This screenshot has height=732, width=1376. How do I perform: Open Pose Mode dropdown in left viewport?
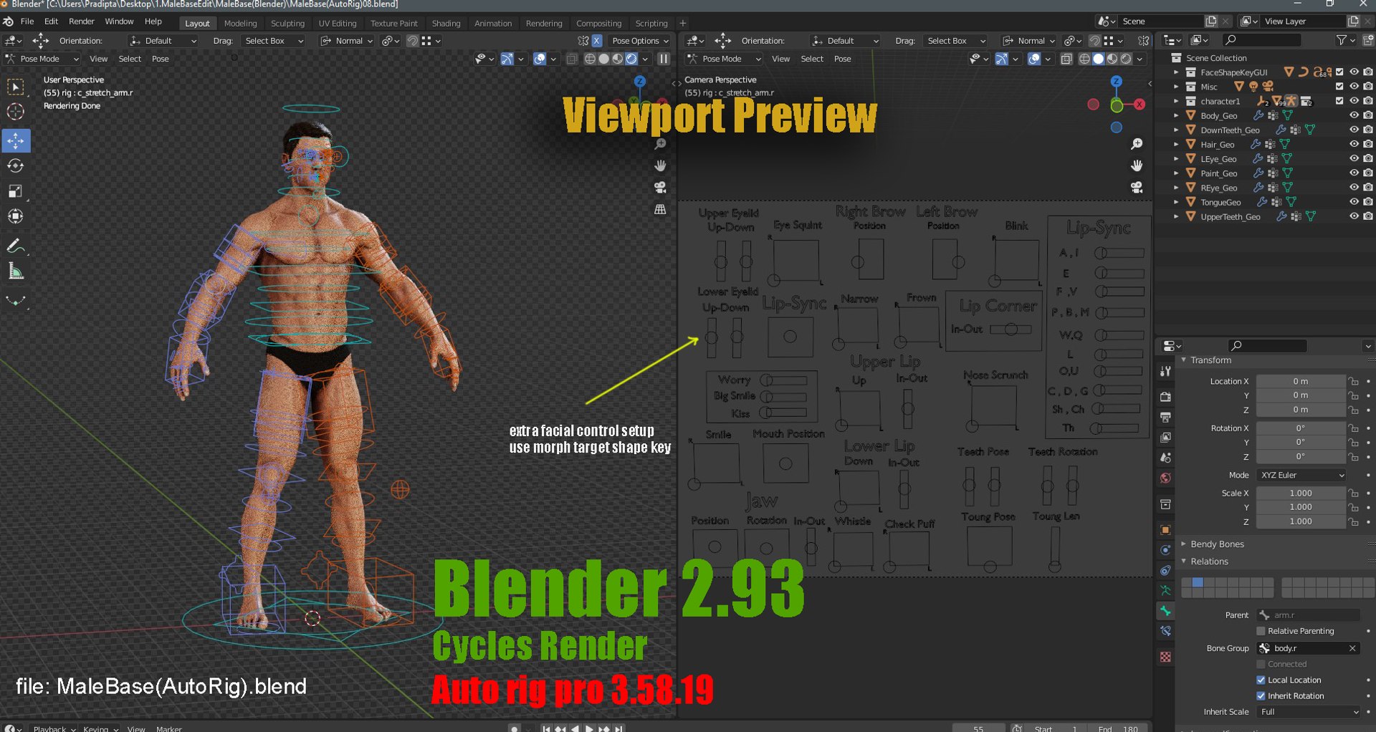(x=42, y=59)
